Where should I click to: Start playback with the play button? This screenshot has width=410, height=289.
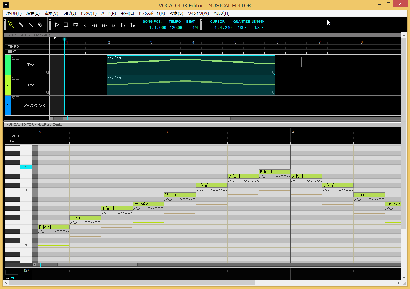tap(57, 25)
